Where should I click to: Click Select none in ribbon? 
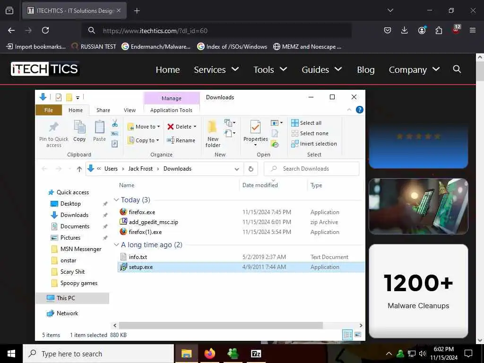coord(310,133)
